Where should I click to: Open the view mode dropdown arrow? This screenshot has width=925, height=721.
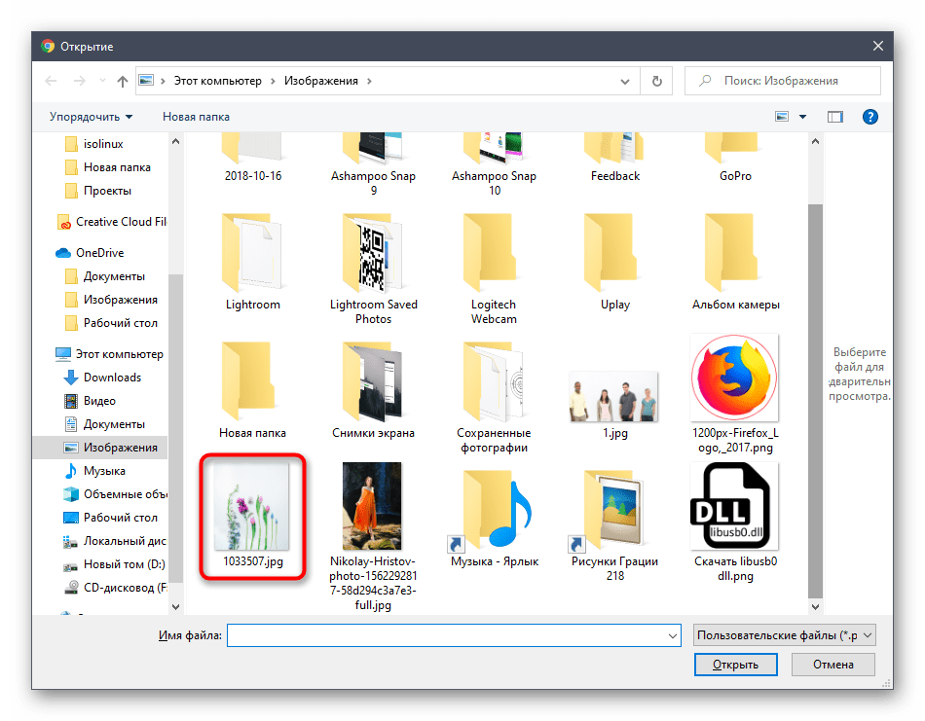[x=803, y=117]
